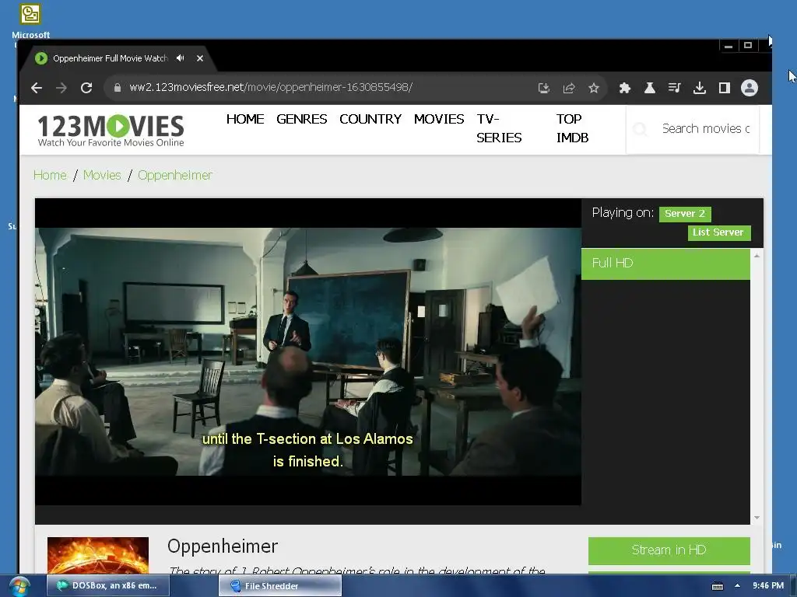Bookmark this page with the star icon
This screenshot has width=797, height=597.
[594, 88]
